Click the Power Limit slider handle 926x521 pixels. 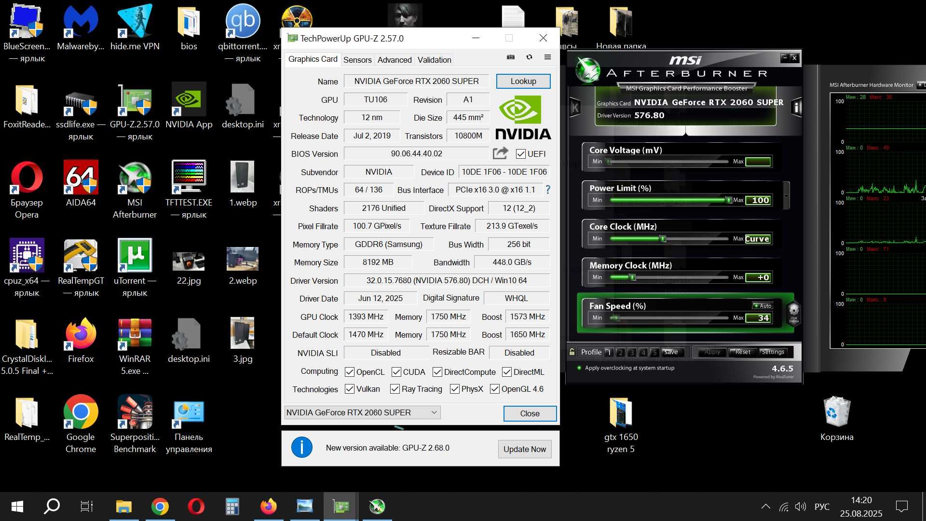pyautogui.click(x=728, y=200)
